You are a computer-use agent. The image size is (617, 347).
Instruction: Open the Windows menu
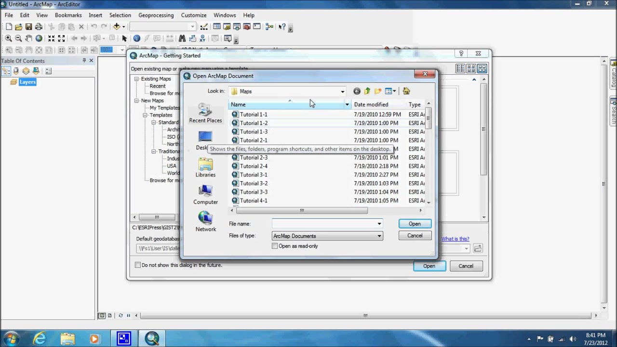tap(225, 15)
